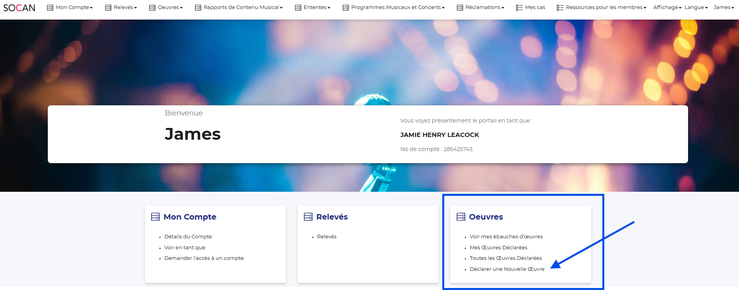
Task: Click the Réclamations navbar icon
Action: click(x=460, y=7)
